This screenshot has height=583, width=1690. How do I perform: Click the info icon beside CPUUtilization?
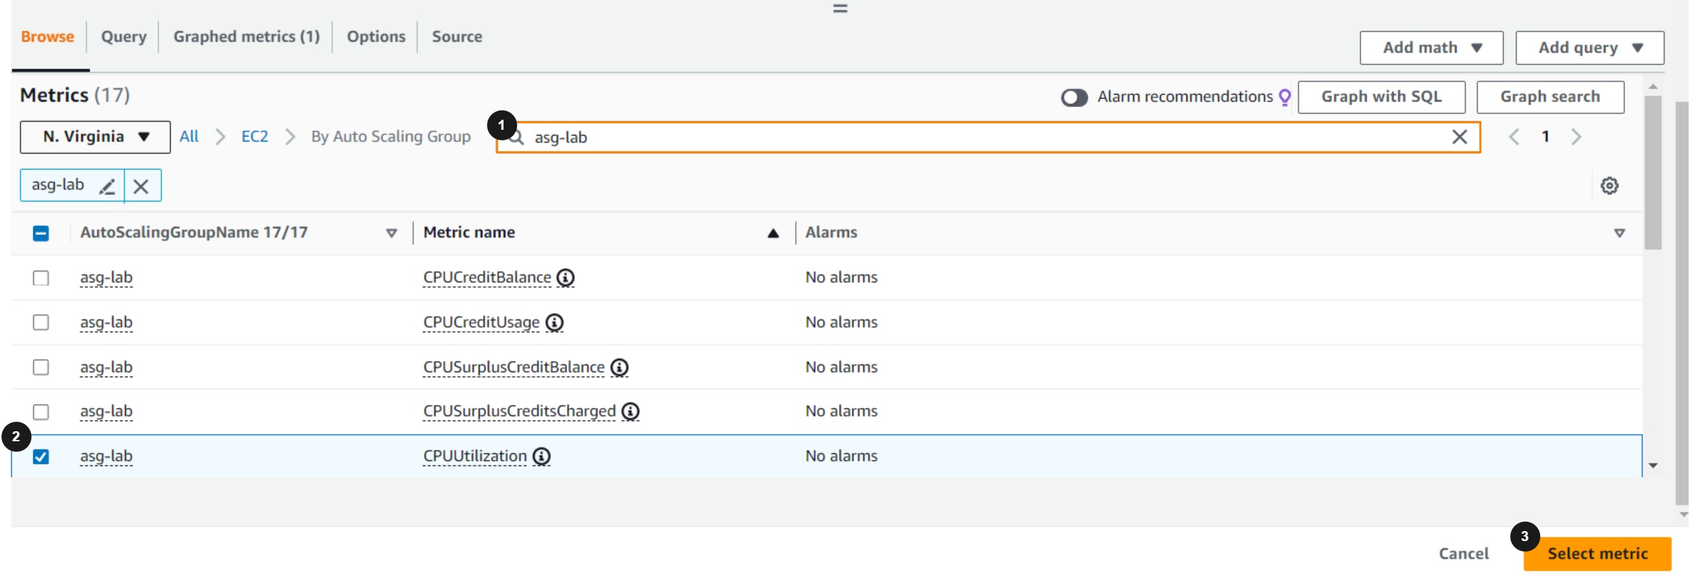(x=542, y=457)
